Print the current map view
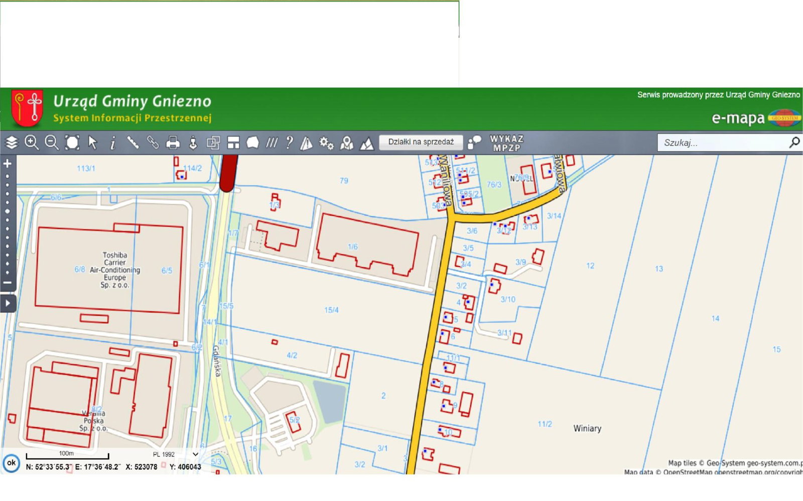The image size is (803, 501). pos(173,143)
